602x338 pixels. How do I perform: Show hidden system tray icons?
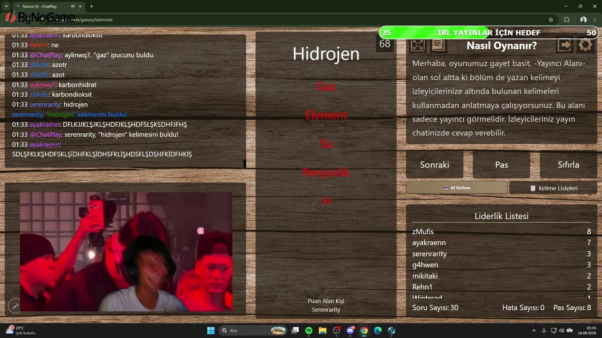pyautogui.click(x=534, y=330)
